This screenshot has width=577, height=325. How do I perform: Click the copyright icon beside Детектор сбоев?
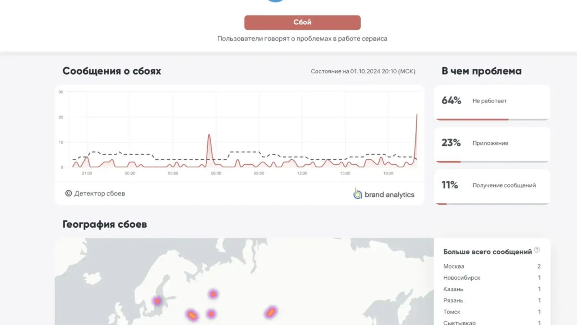pos(68,194)
